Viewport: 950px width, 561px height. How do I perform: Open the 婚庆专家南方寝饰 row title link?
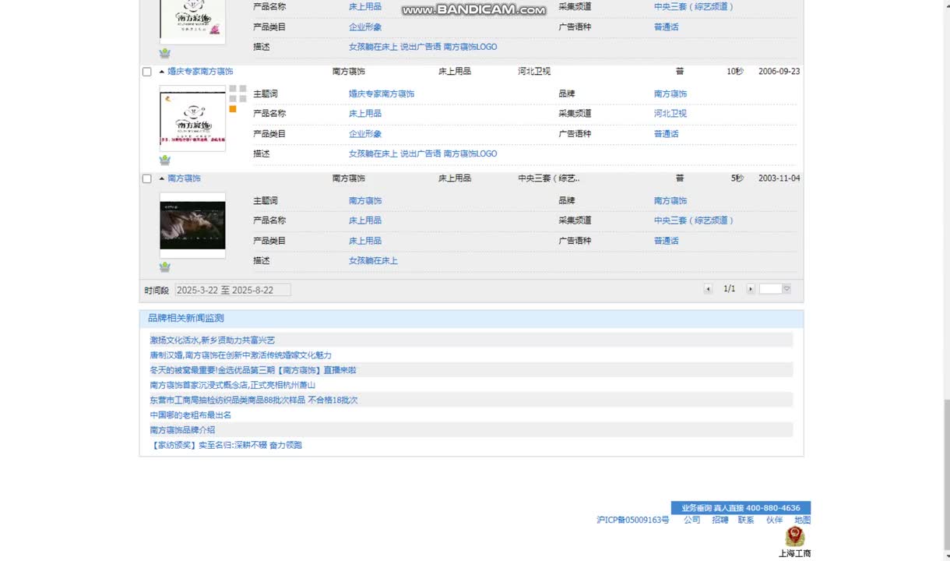(200, 72)
